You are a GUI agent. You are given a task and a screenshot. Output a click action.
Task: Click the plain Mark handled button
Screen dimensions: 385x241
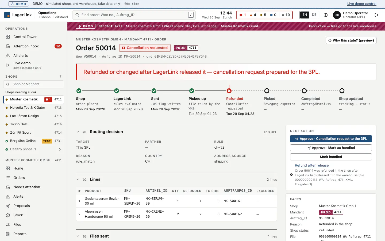pyautogui.click(x=331, y=157)
